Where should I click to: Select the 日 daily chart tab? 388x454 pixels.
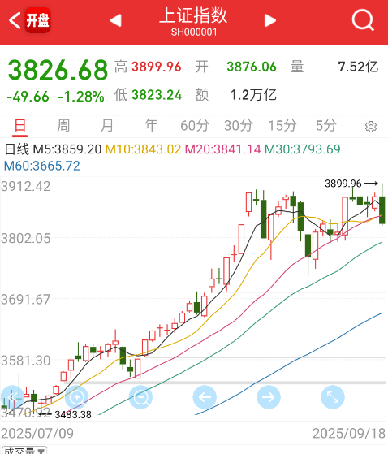pyautogui.click(x=20, y=126)
